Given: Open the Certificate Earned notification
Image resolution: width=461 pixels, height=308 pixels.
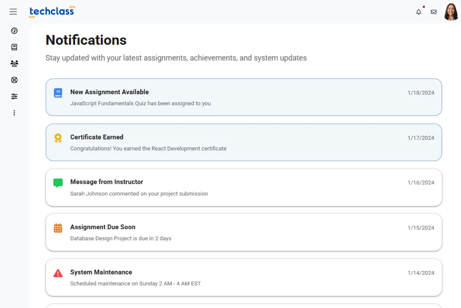Looking at the screenshot, I should [244, 142].
